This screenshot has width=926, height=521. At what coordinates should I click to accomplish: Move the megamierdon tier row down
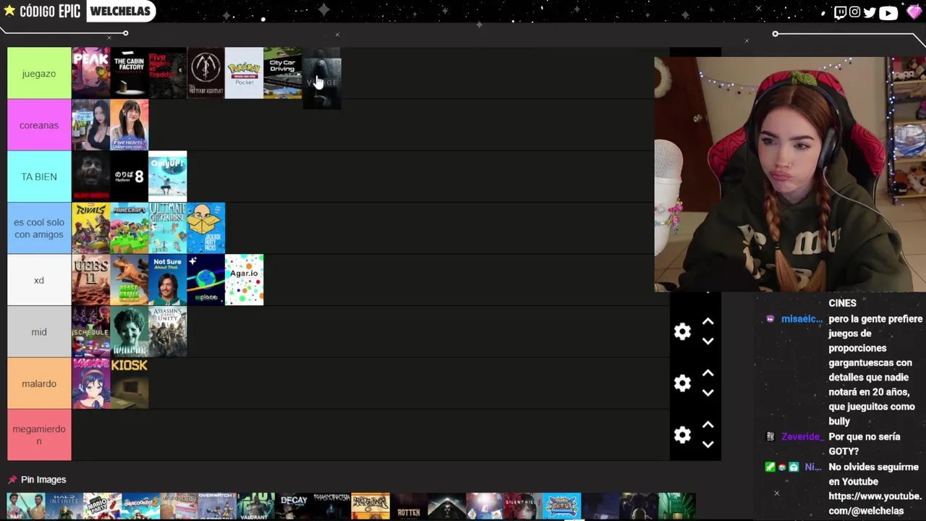708,444
